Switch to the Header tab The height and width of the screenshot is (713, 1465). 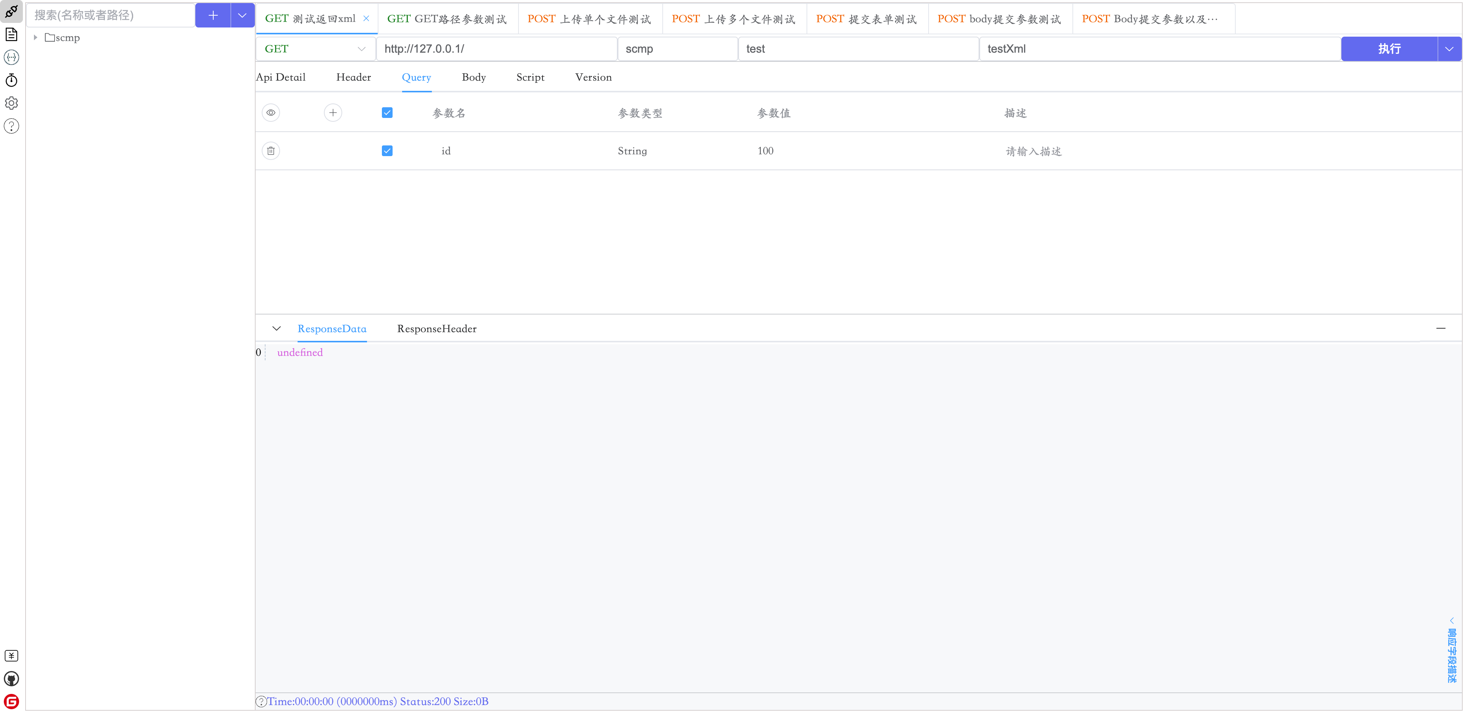353,77
